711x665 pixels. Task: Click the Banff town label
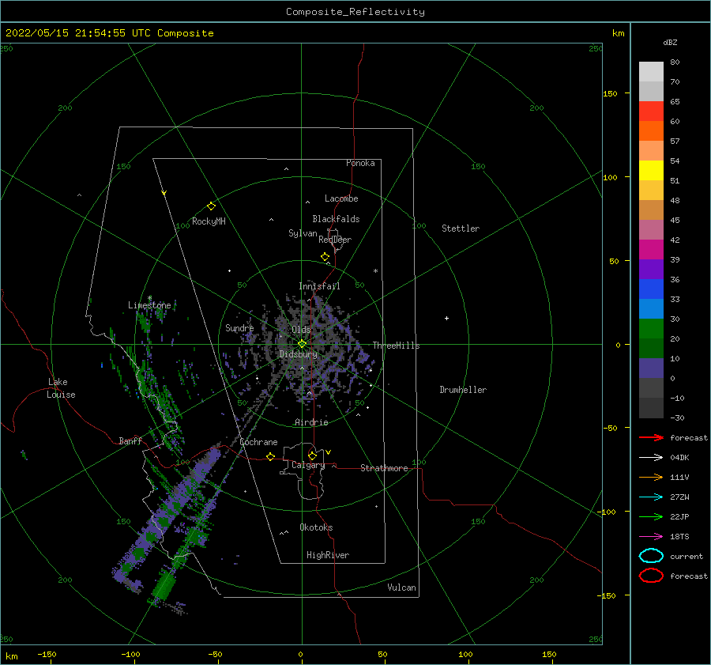point(130,440)
